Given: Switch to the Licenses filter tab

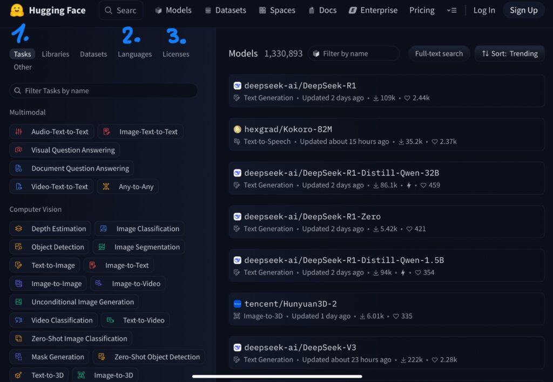Looking at the screenshot, I should 176,54.
